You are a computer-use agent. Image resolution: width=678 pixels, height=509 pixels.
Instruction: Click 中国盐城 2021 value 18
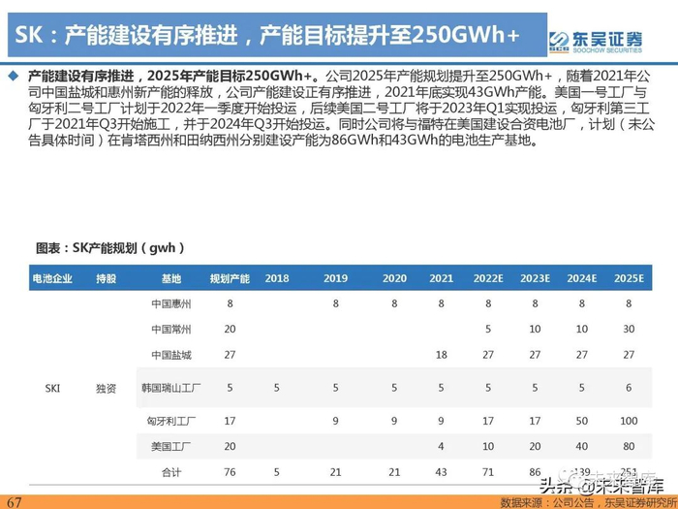tap(441, 355)
